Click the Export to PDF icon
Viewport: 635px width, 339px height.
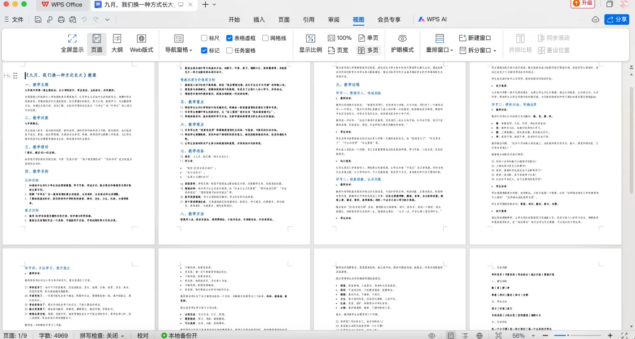coord(49,19)
